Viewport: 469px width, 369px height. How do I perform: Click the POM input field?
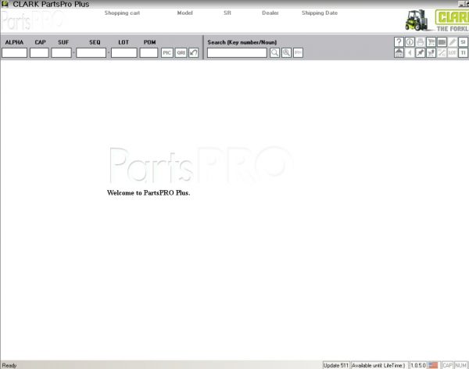pos(149,52)
